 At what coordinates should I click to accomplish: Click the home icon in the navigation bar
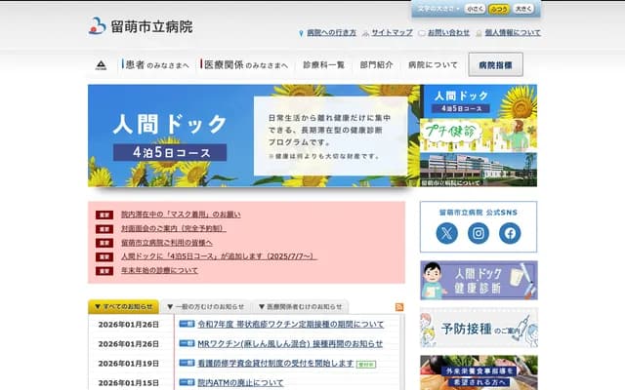click(x=102, y=64)
